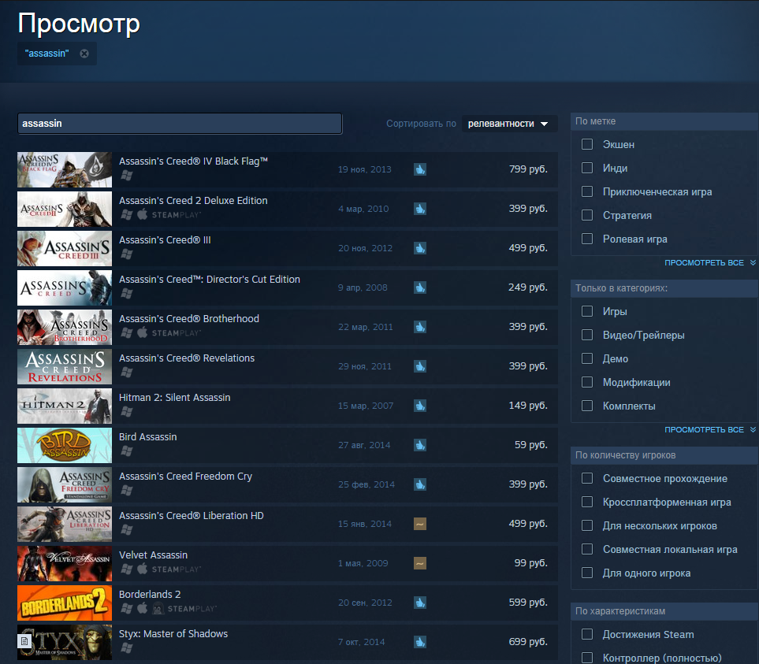Collapse the По характеристикам header
759x664 pixels.
664,611
